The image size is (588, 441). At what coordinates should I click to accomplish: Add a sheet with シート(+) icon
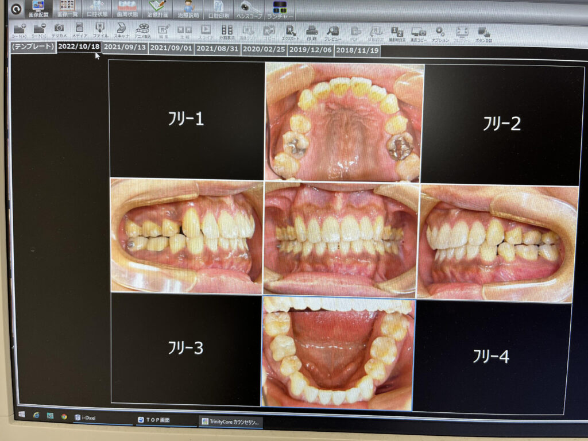pos(19,29)
